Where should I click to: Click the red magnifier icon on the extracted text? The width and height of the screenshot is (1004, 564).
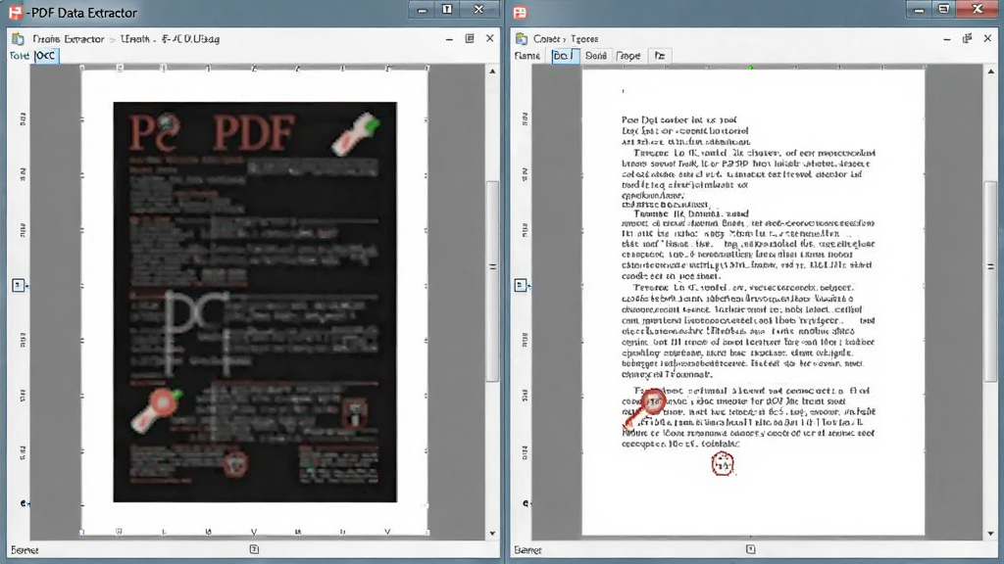(x=645, y=408)
